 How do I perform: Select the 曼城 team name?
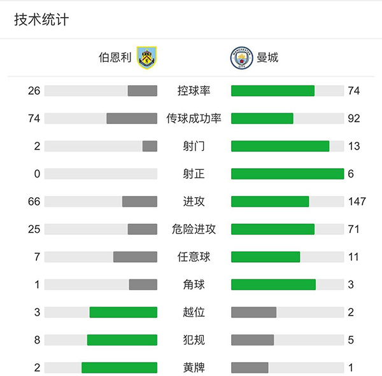[269, 58]
